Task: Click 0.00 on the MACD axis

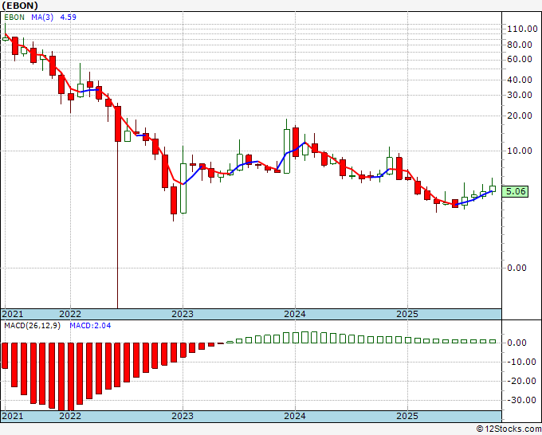Action: coord(516,343)
